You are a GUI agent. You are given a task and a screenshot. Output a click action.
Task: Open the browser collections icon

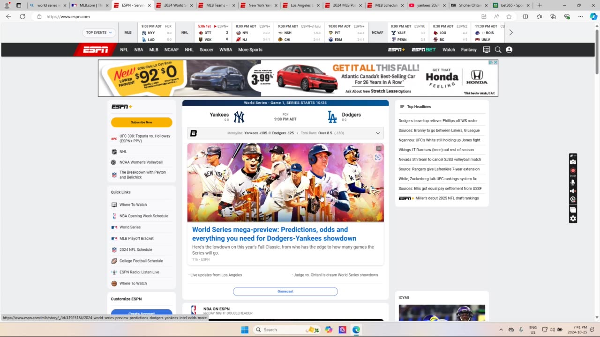click(553, 16)
